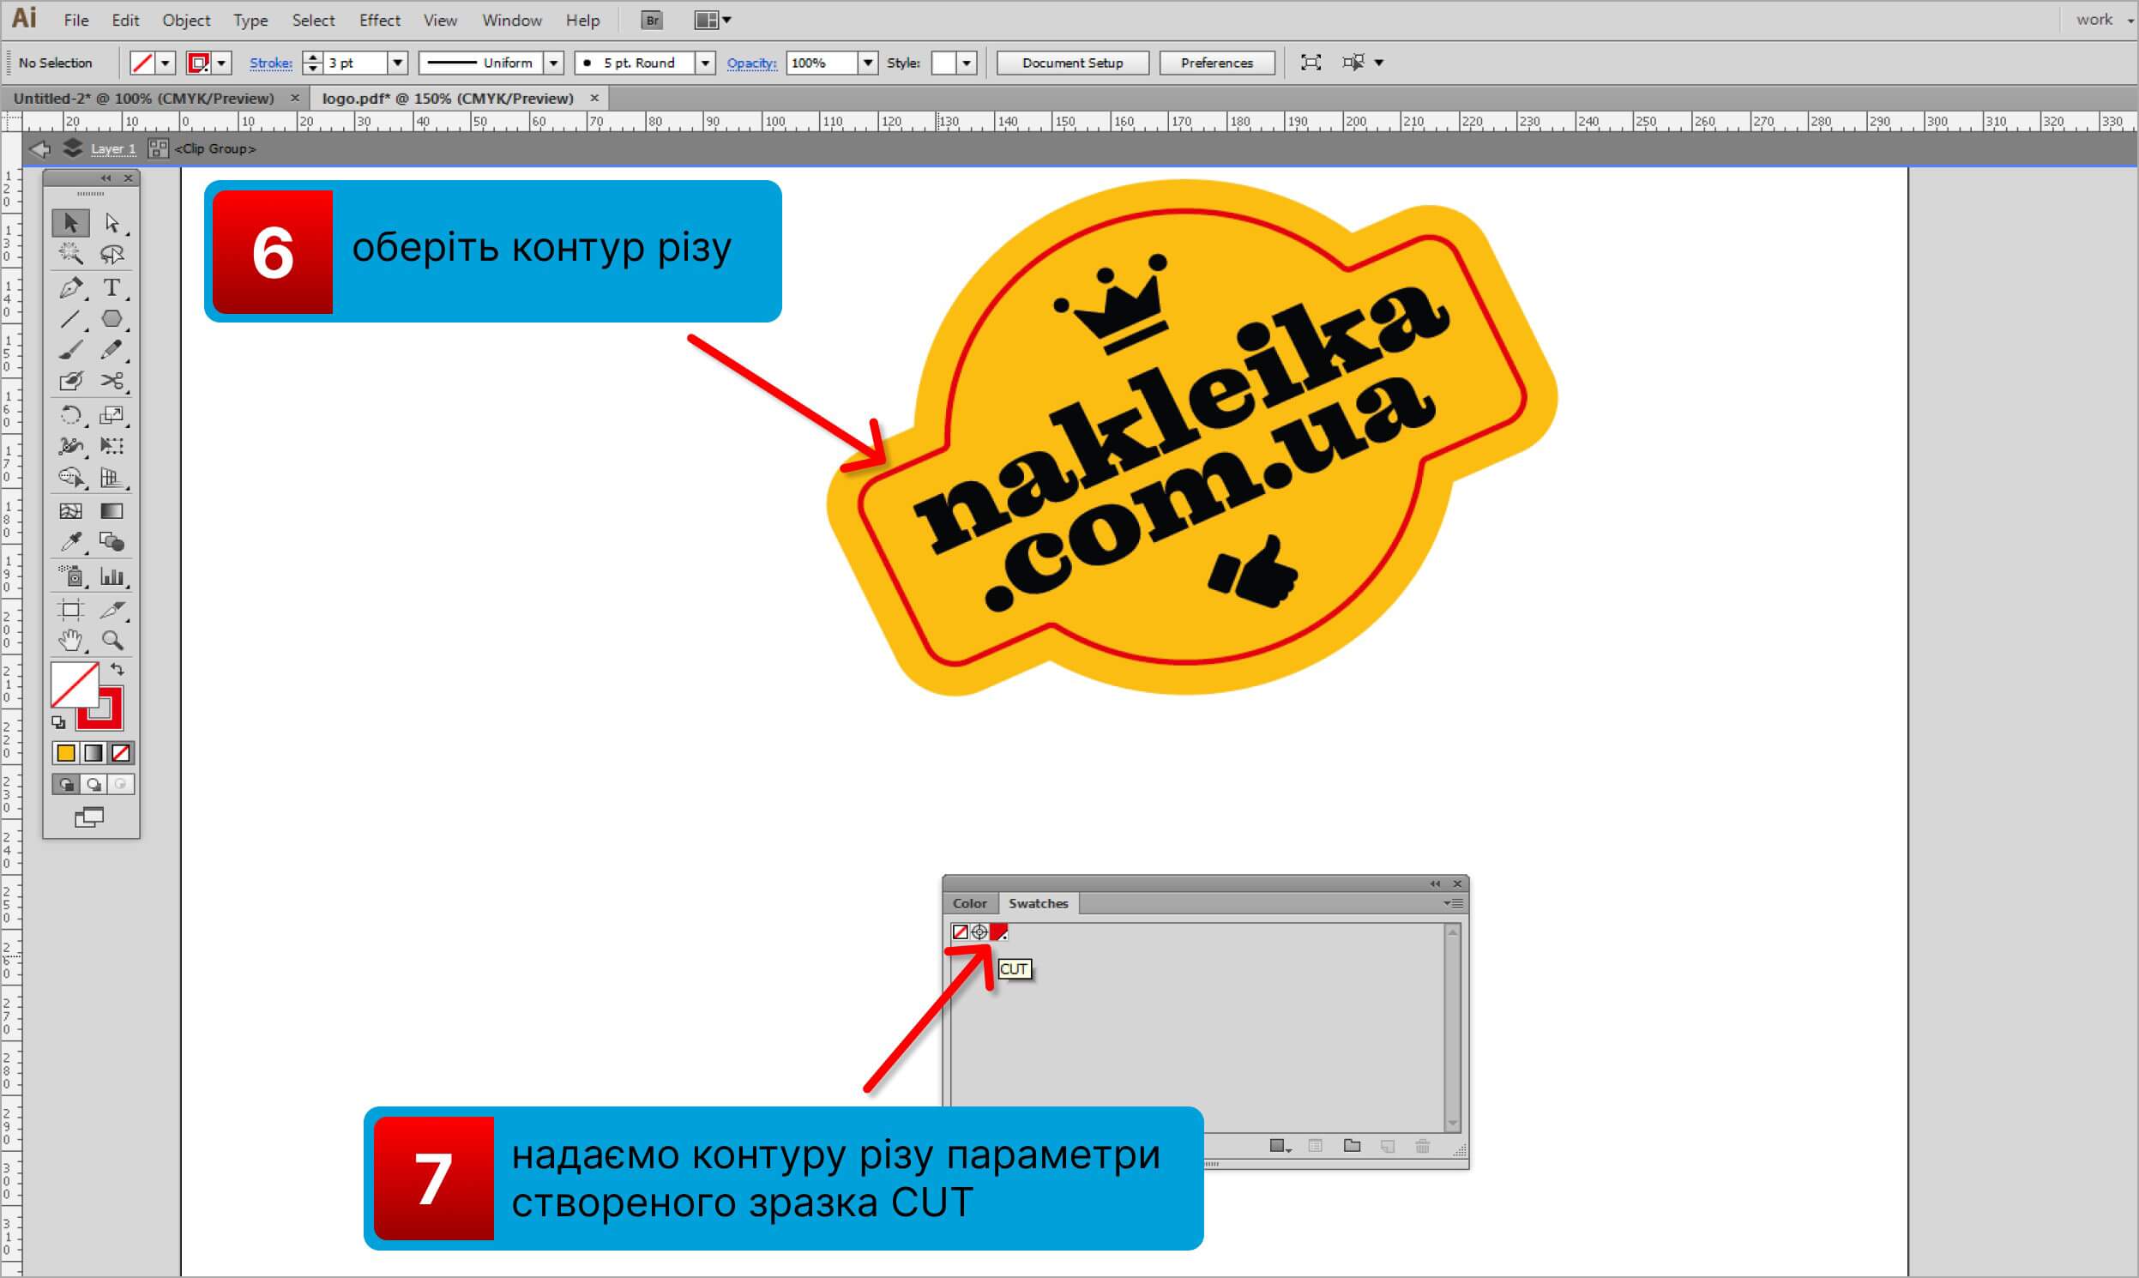Select the Pen tool

[x=70, y=287]
